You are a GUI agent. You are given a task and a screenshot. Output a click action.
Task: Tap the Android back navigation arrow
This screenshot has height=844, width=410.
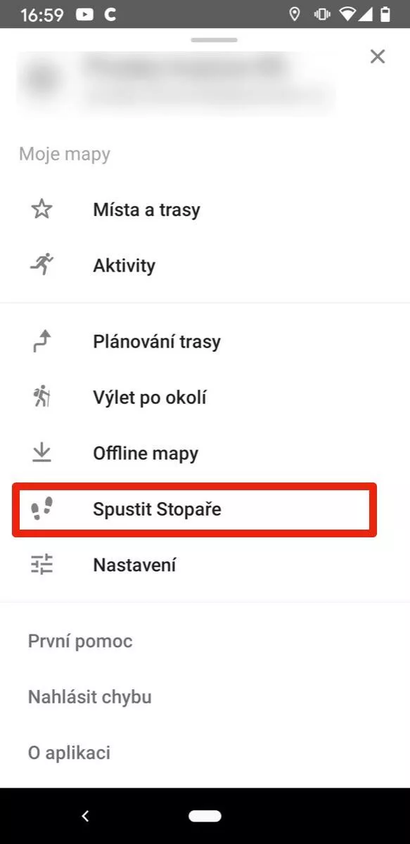click(x=85, y=816)
